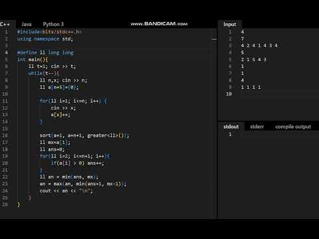Click input row '4 2 4 1 4 3 4'
This screenshot has height=239, width=319.
click(x=259, y=46)
